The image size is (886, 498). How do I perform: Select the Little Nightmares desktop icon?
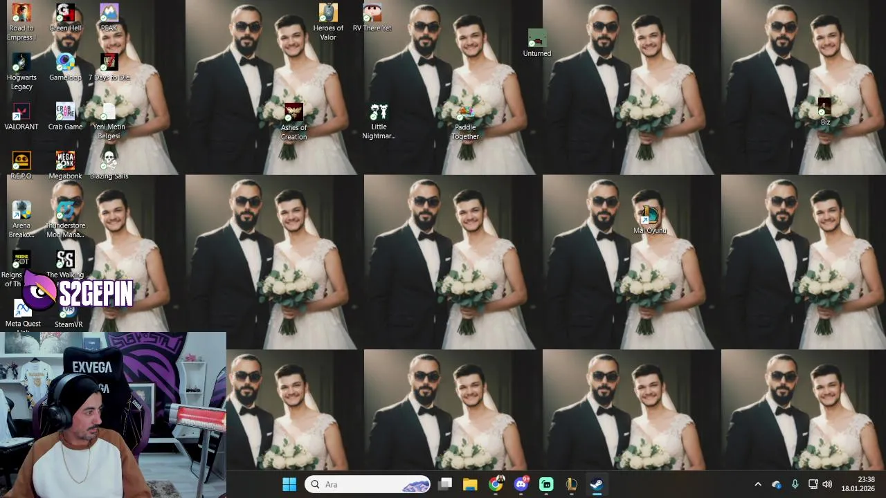pyautogui.click(x=379, y=121)
